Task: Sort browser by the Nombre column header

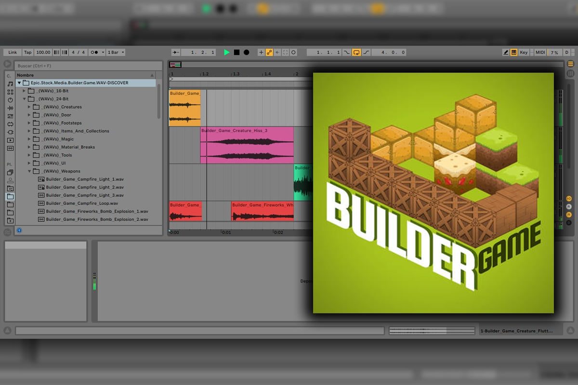Action: [86, 75]
